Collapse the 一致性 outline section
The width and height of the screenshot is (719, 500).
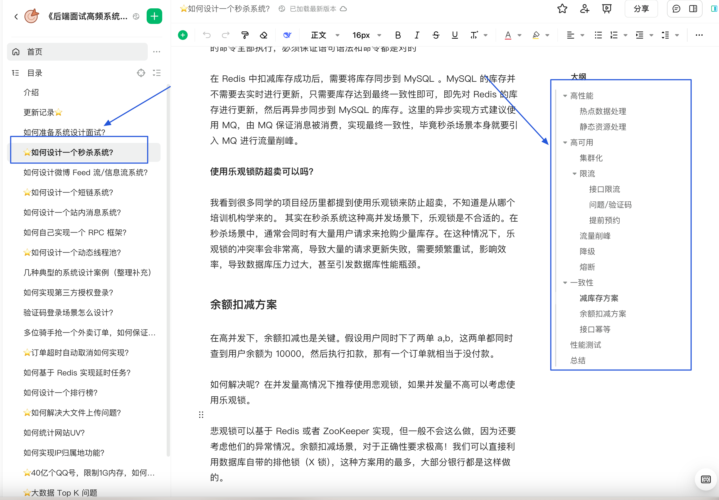coord(565,283)
